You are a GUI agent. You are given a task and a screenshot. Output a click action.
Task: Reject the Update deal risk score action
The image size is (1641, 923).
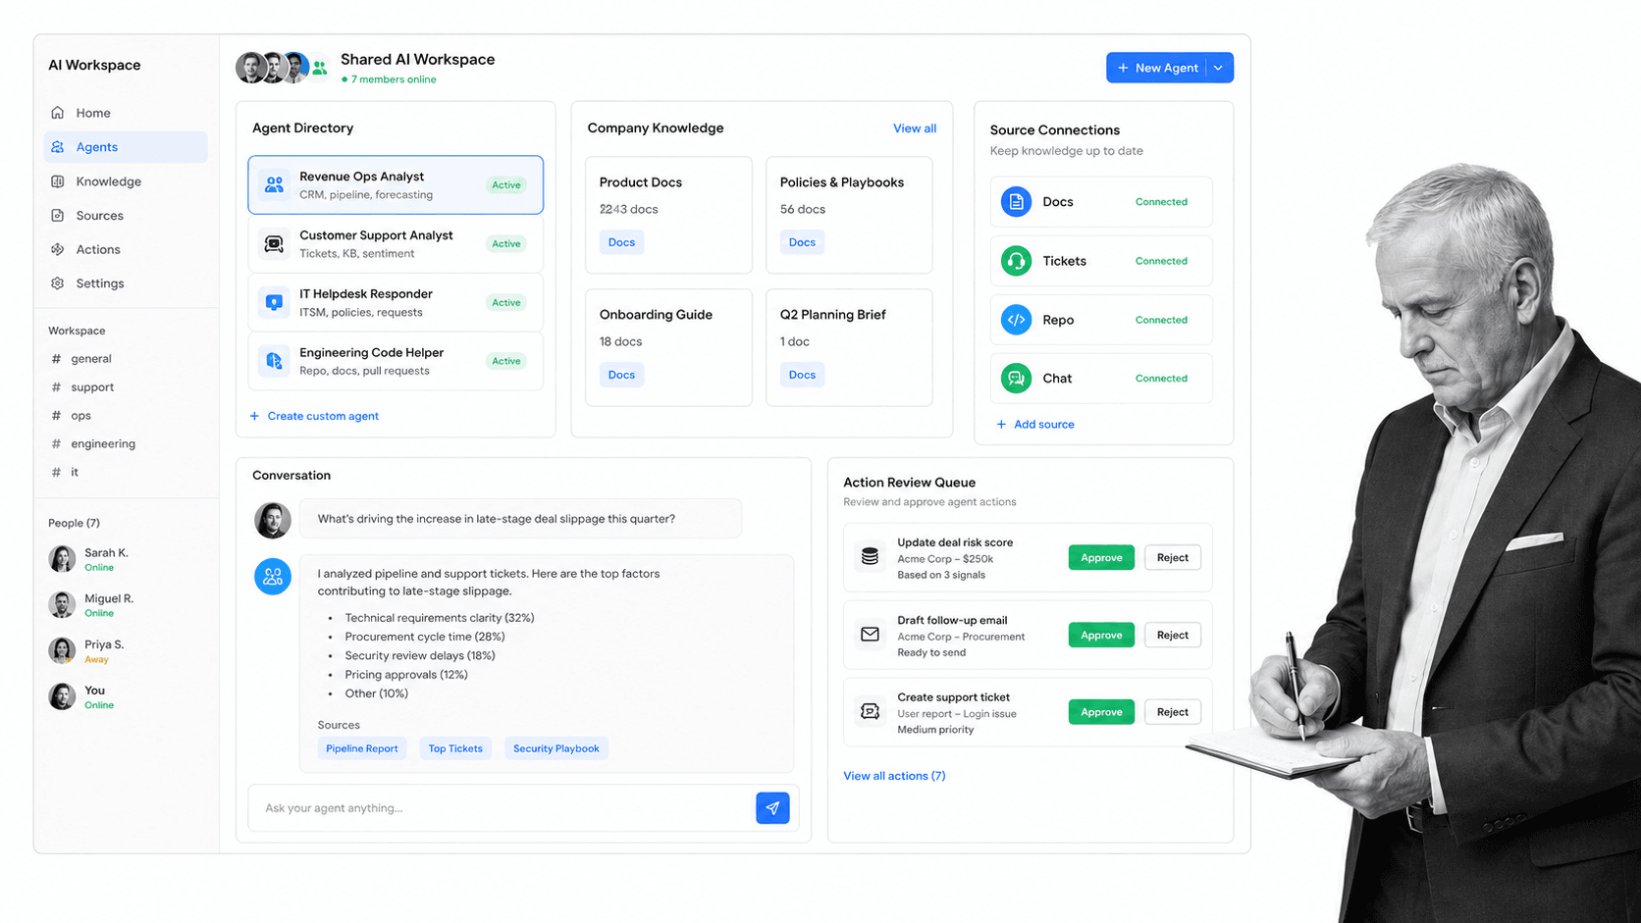(x=1173, y=557)
